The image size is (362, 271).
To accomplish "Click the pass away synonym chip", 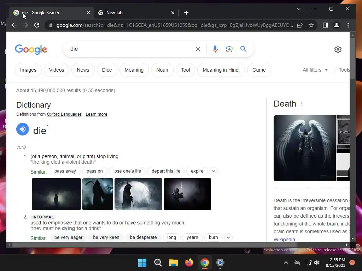I will point(65,171).
